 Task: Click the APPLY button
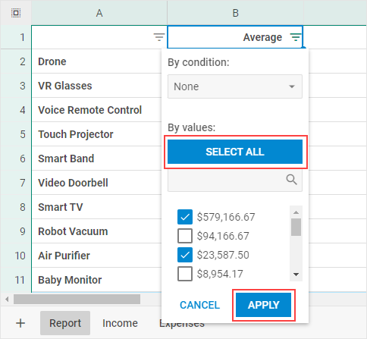pyautogui.click(x=263, y=305)
